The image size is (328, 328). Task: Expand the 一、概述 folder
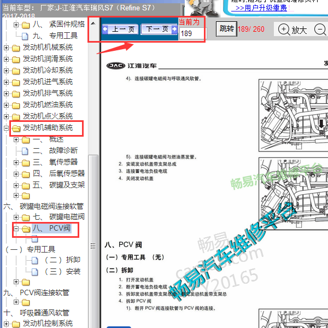coord(16,139)
